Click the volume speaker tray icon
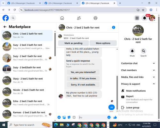Viewport: 160px width, 128px height. [134, 125]
